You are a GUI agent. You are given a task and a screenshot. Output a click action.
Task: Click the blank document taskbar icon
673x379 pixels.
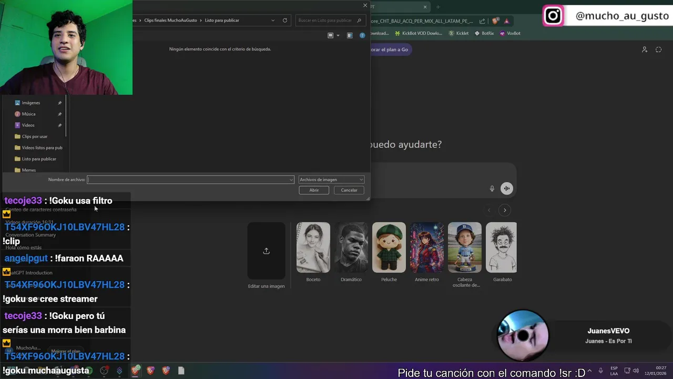[181, 371]
